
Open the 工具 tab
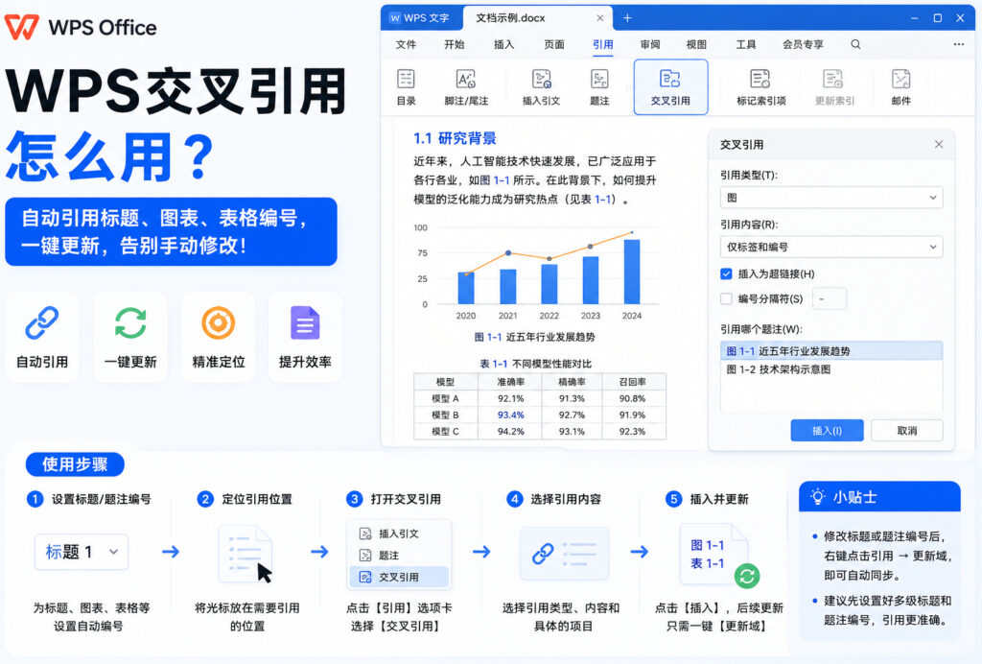745,44
